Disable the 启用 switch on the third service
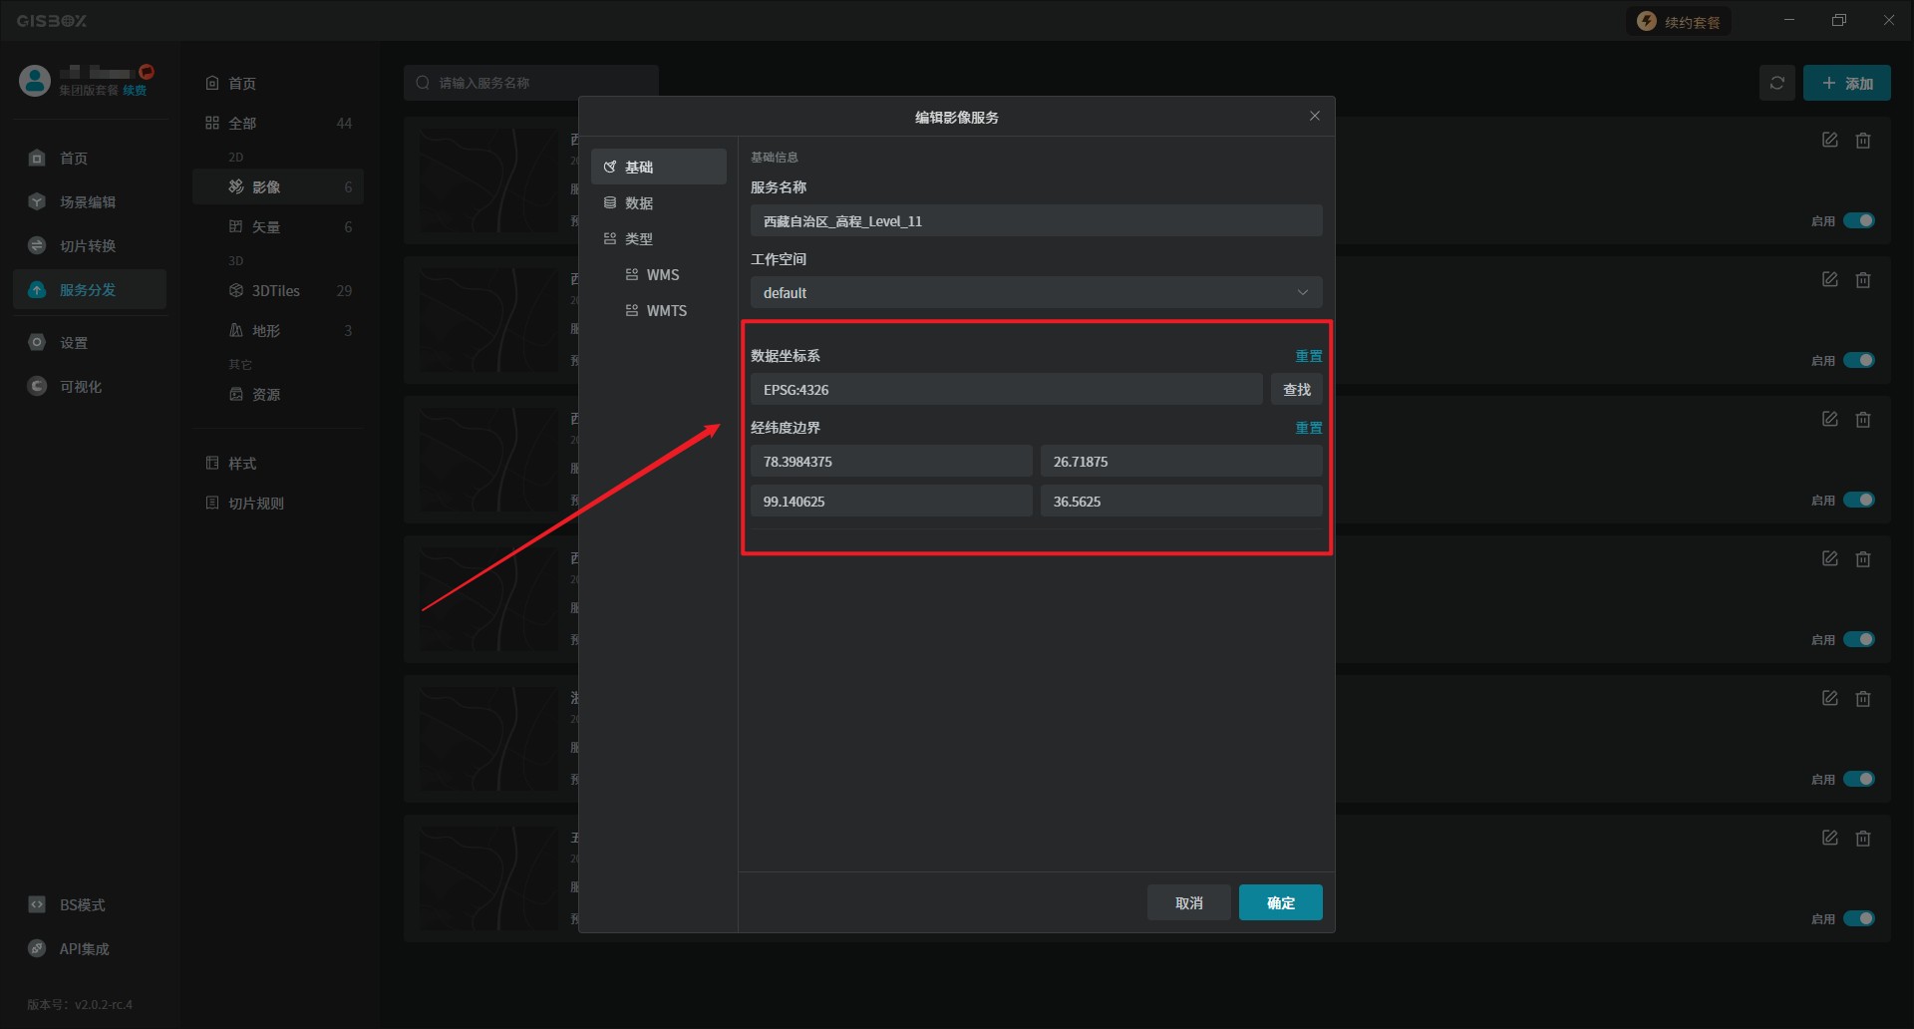1914x1029 pixels. click(1858, 500)
